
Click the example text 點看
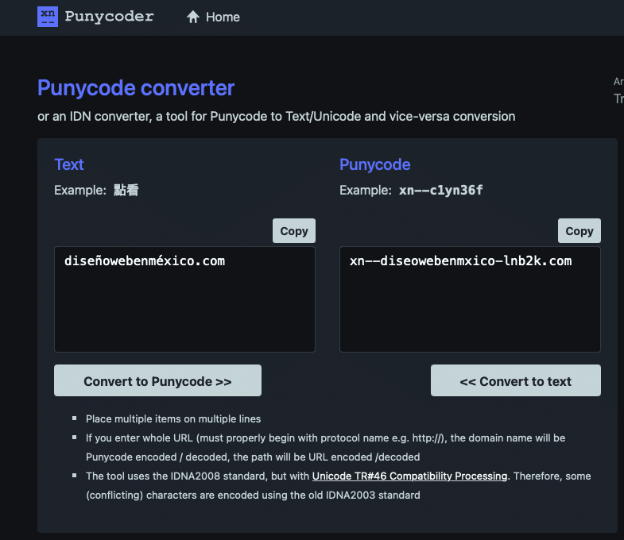point(126,190)
